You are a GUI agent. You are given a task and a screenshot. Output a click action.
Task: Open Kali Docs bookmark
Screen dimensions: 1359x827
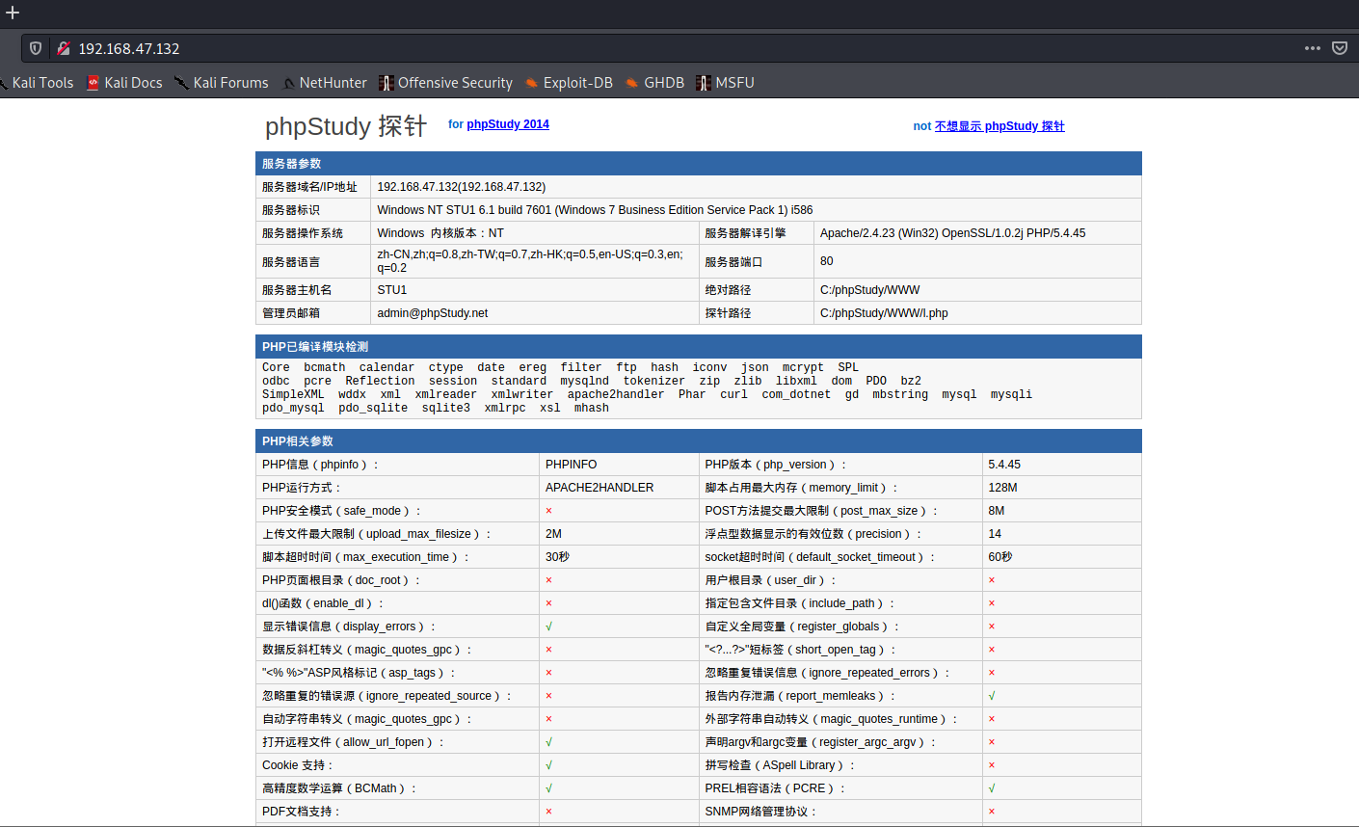(x=124, y=83)
